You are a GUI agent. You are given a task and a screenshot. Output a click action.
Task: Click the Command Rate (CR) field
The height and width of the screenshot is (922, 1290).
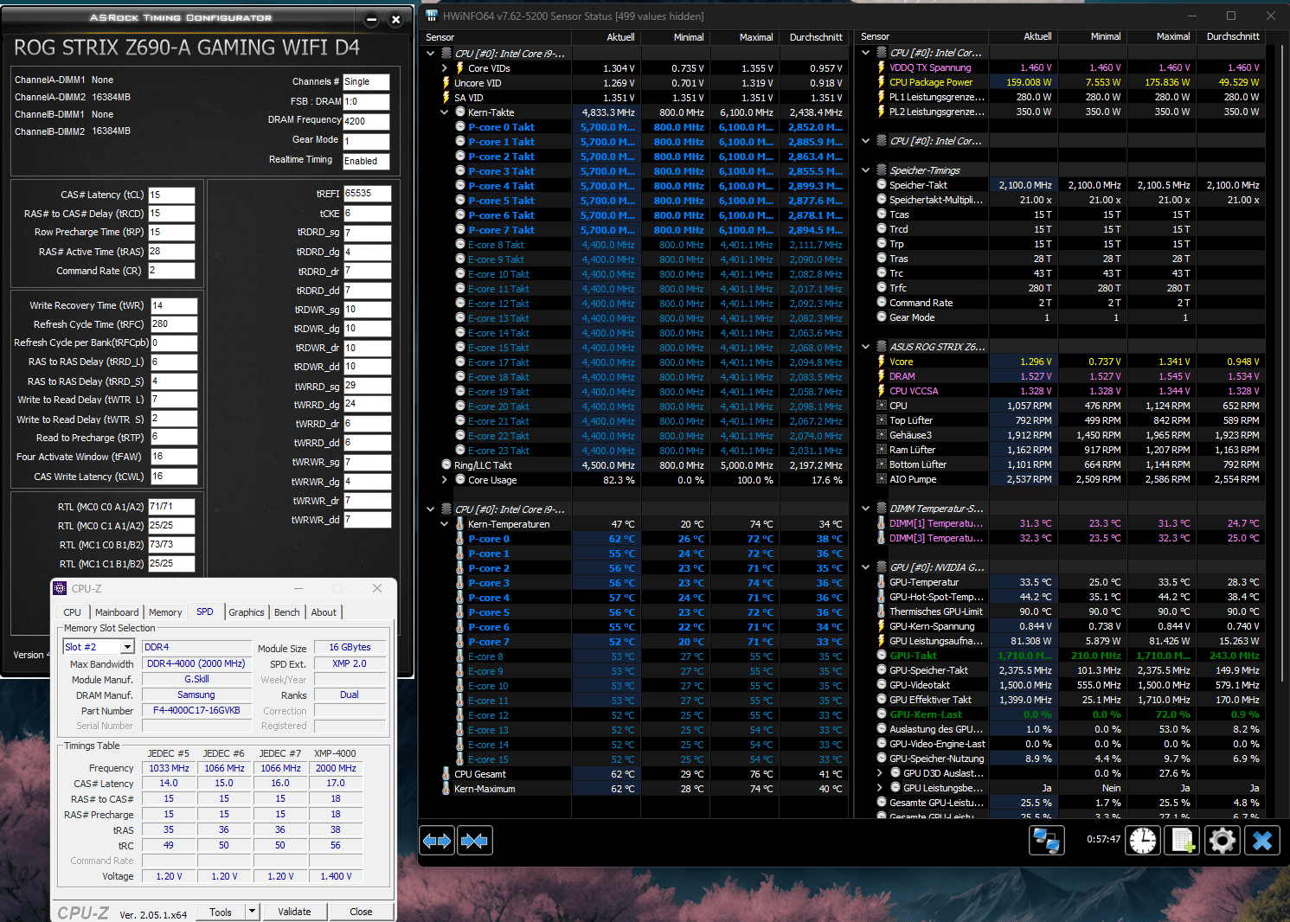pyautogui.click(x=171, y=270)
